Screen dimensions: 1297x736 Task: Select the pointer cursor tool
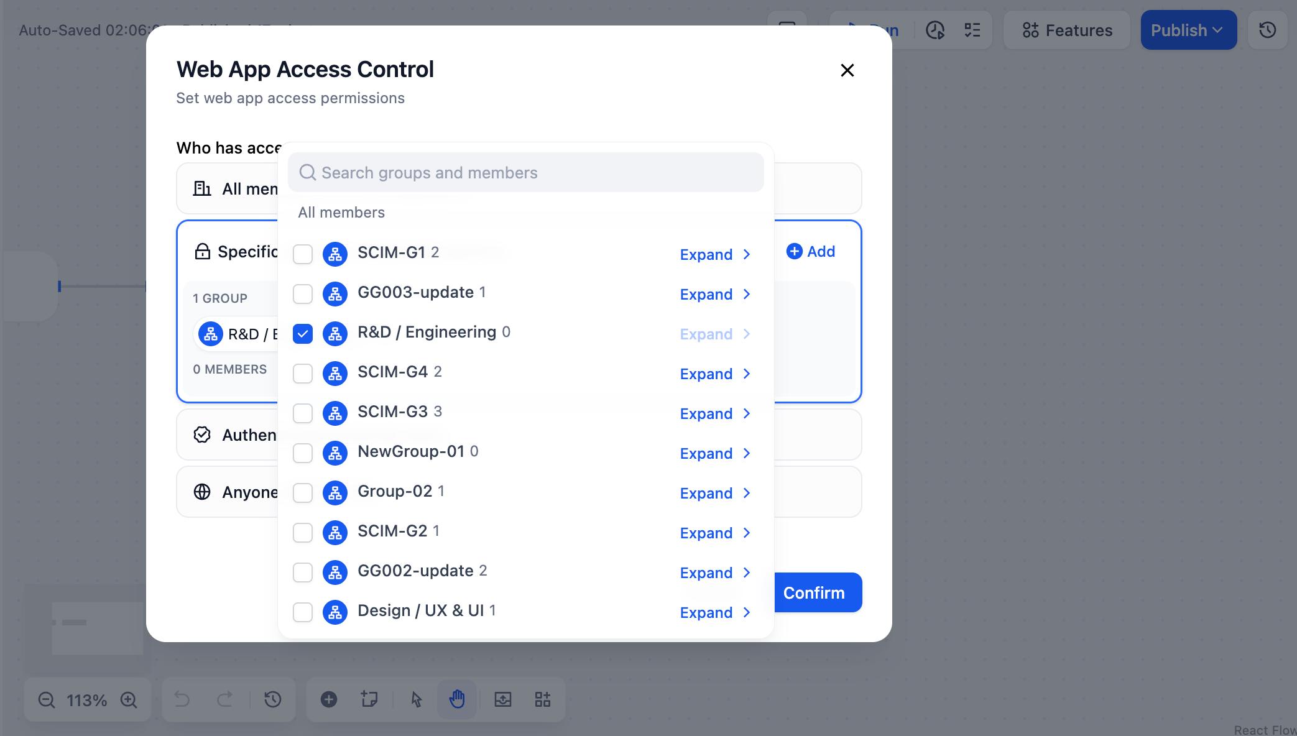click(x=417, y=699)
